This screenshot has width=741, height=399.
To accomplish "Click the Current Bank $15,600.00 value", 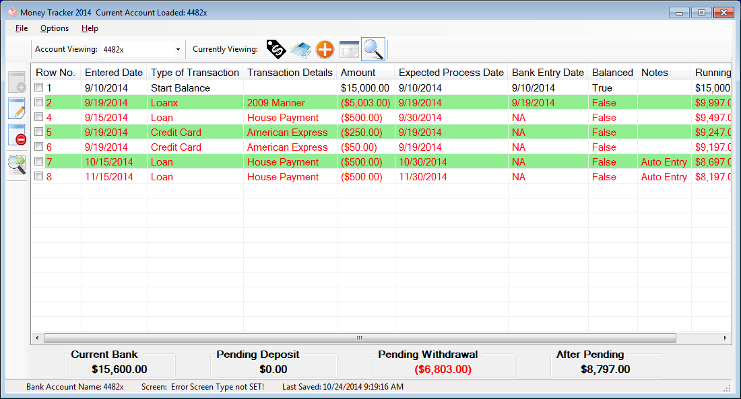I will [x=119, y=369].
